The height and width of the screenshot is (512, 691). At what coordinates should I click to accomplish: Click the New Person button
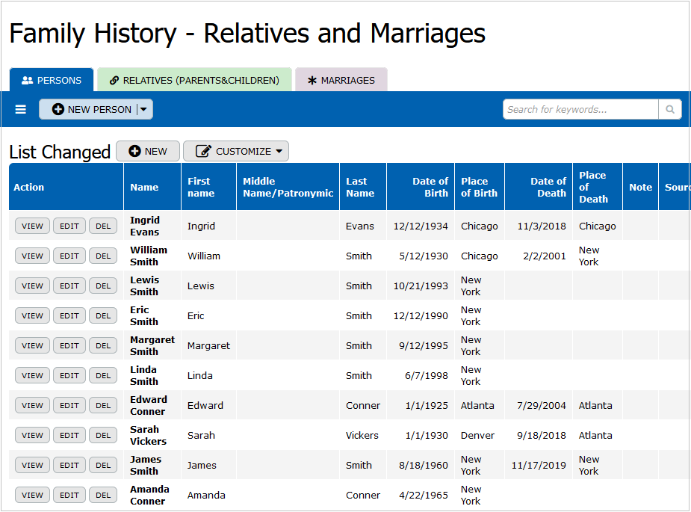pyautogui.click(x=91, y=110)
